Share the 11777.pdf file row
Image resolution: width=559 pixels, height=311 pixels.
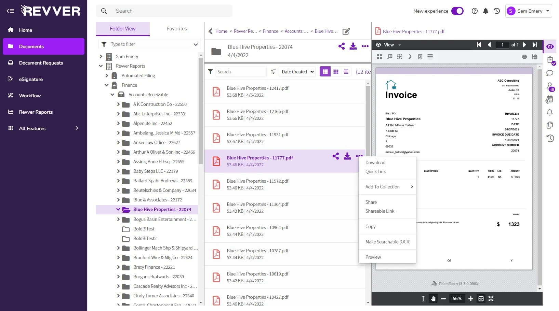pyautogui.click(x=336, y=156)
